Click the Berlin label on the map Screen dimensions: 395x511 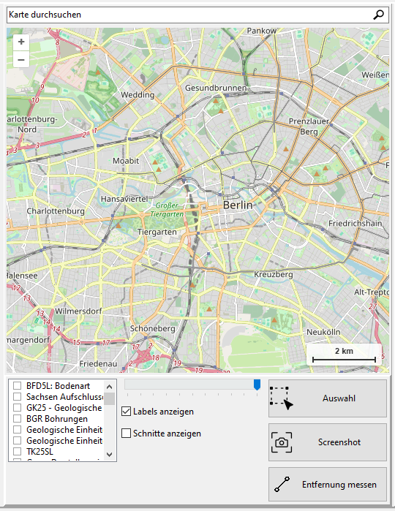(238, 205)
